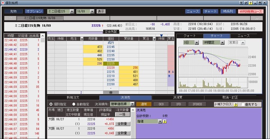This screenshot has height=139, width=270.
Task: Select the 自動指定 radio button
Action: pyautogui.click(x=74, y=104)
